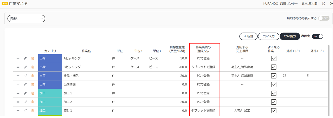Click the CSV入力 button
This screenshot has width=333, height=118.
[269, 36]
